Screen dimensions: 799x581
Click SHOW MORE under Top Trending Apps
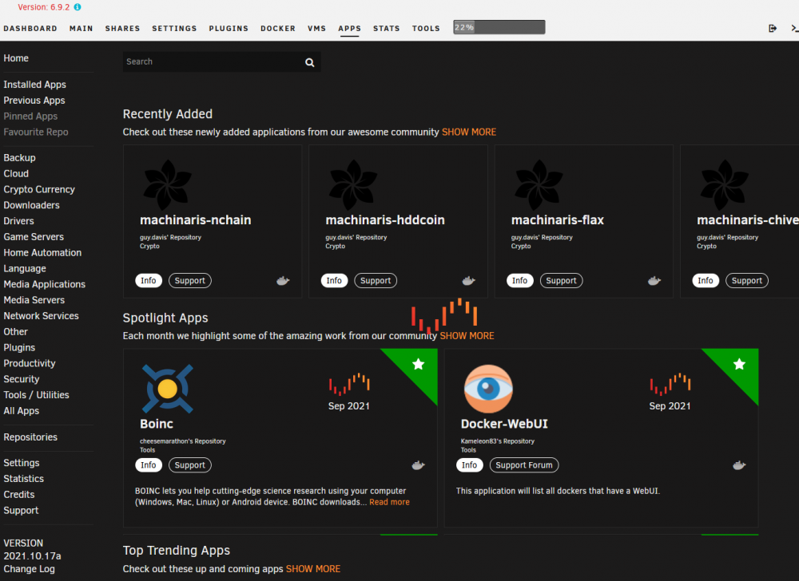tap(313, 569)
